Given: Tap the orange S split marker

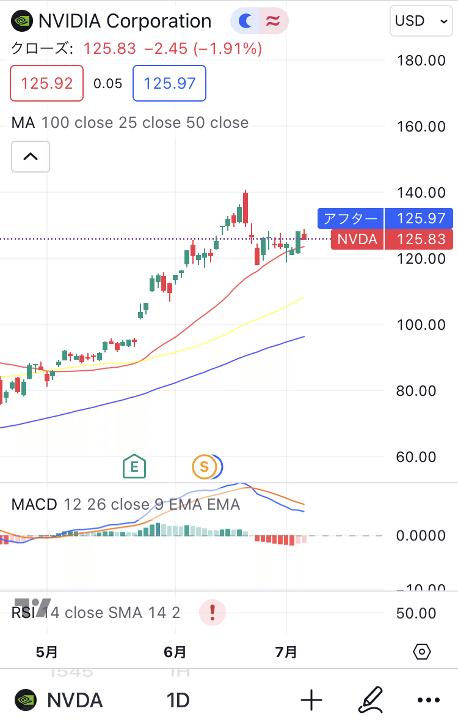Looking at the screenshot, I should (x=205, y=467).
